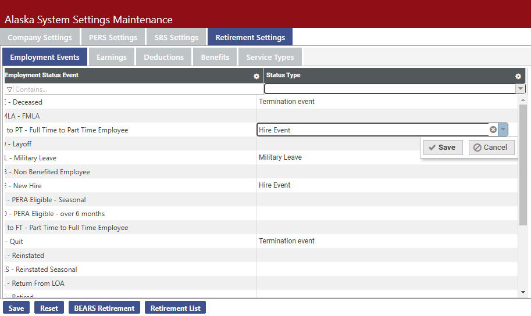Select the Deceased row
The width and height of the screenshot is (531, 316).
261,102
